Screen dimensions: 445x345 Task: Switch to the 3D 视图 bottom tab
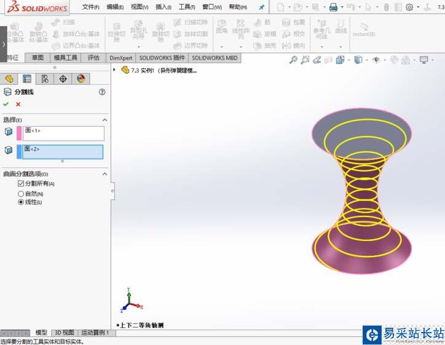[x=65, y=333]
